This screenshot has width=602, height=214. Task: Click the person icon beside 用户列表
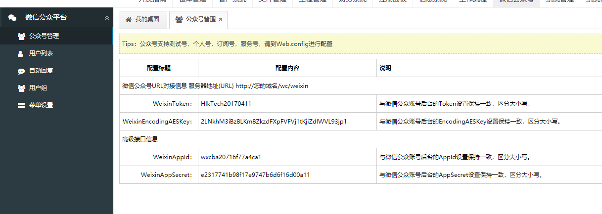coord(20,53)
